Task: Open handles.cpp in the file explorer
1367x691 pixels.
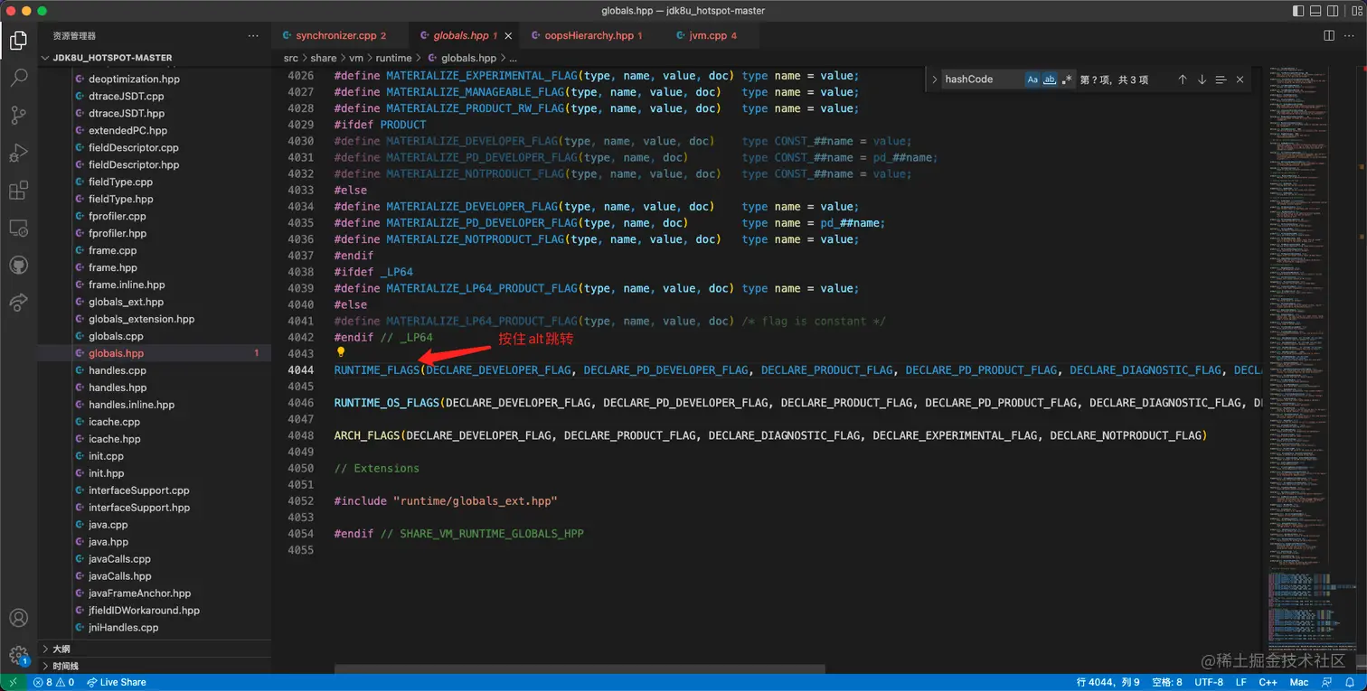Action: click(118, 370)
